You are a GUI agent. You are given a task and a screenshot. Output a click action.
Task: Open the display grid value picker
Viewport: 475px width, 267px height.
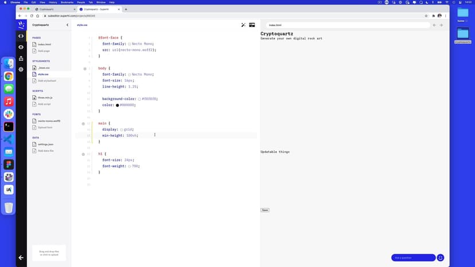(x=122, y=130)
